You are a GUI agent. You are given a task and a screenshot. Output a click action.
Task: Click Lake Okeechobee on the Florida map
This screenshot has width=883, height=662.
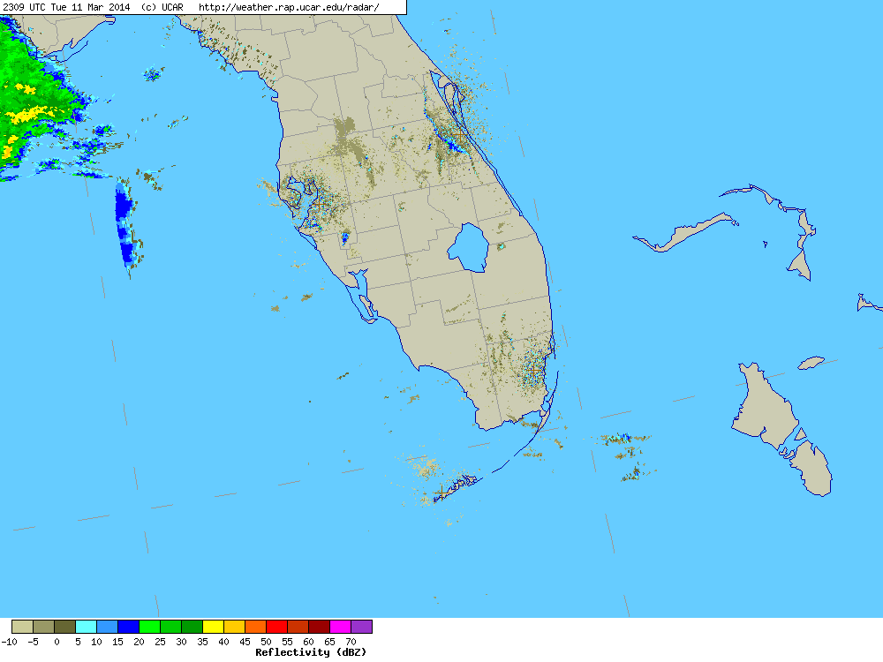[x=469, y=248]
